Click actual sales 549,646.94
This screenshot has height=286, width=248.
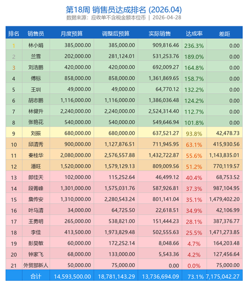(x=166, y=122)
